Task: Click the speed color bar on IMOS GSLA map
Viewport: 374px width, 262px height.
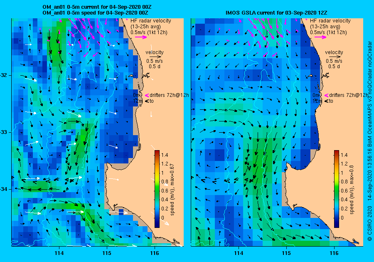Action: pyautogui.click(x=336, y=189)
